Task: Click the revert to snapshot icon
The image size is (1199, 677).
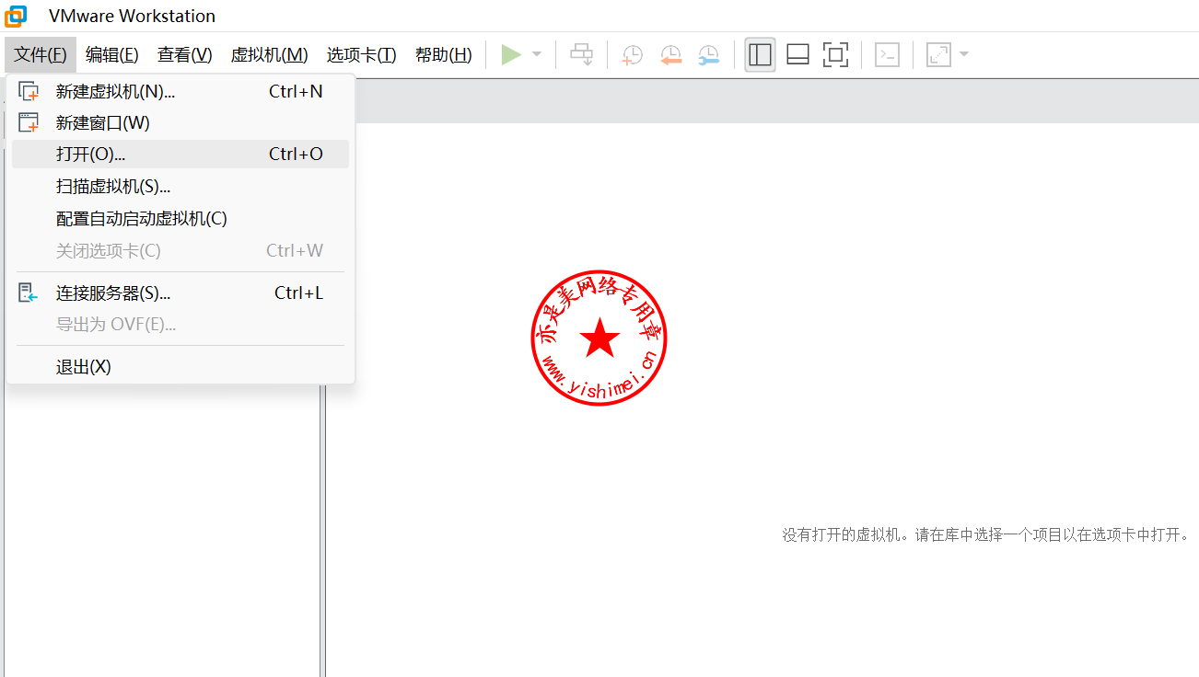Action: coord(670,55)
